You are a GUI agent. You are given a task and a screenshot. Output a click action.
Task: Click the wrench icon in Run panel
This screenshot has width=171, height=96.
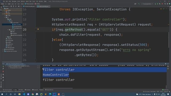3,69
